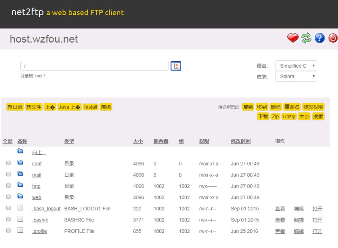This screenshot has width=338, height=248.
Task: Select the .profile row checkbox
Action: [8, 231]
